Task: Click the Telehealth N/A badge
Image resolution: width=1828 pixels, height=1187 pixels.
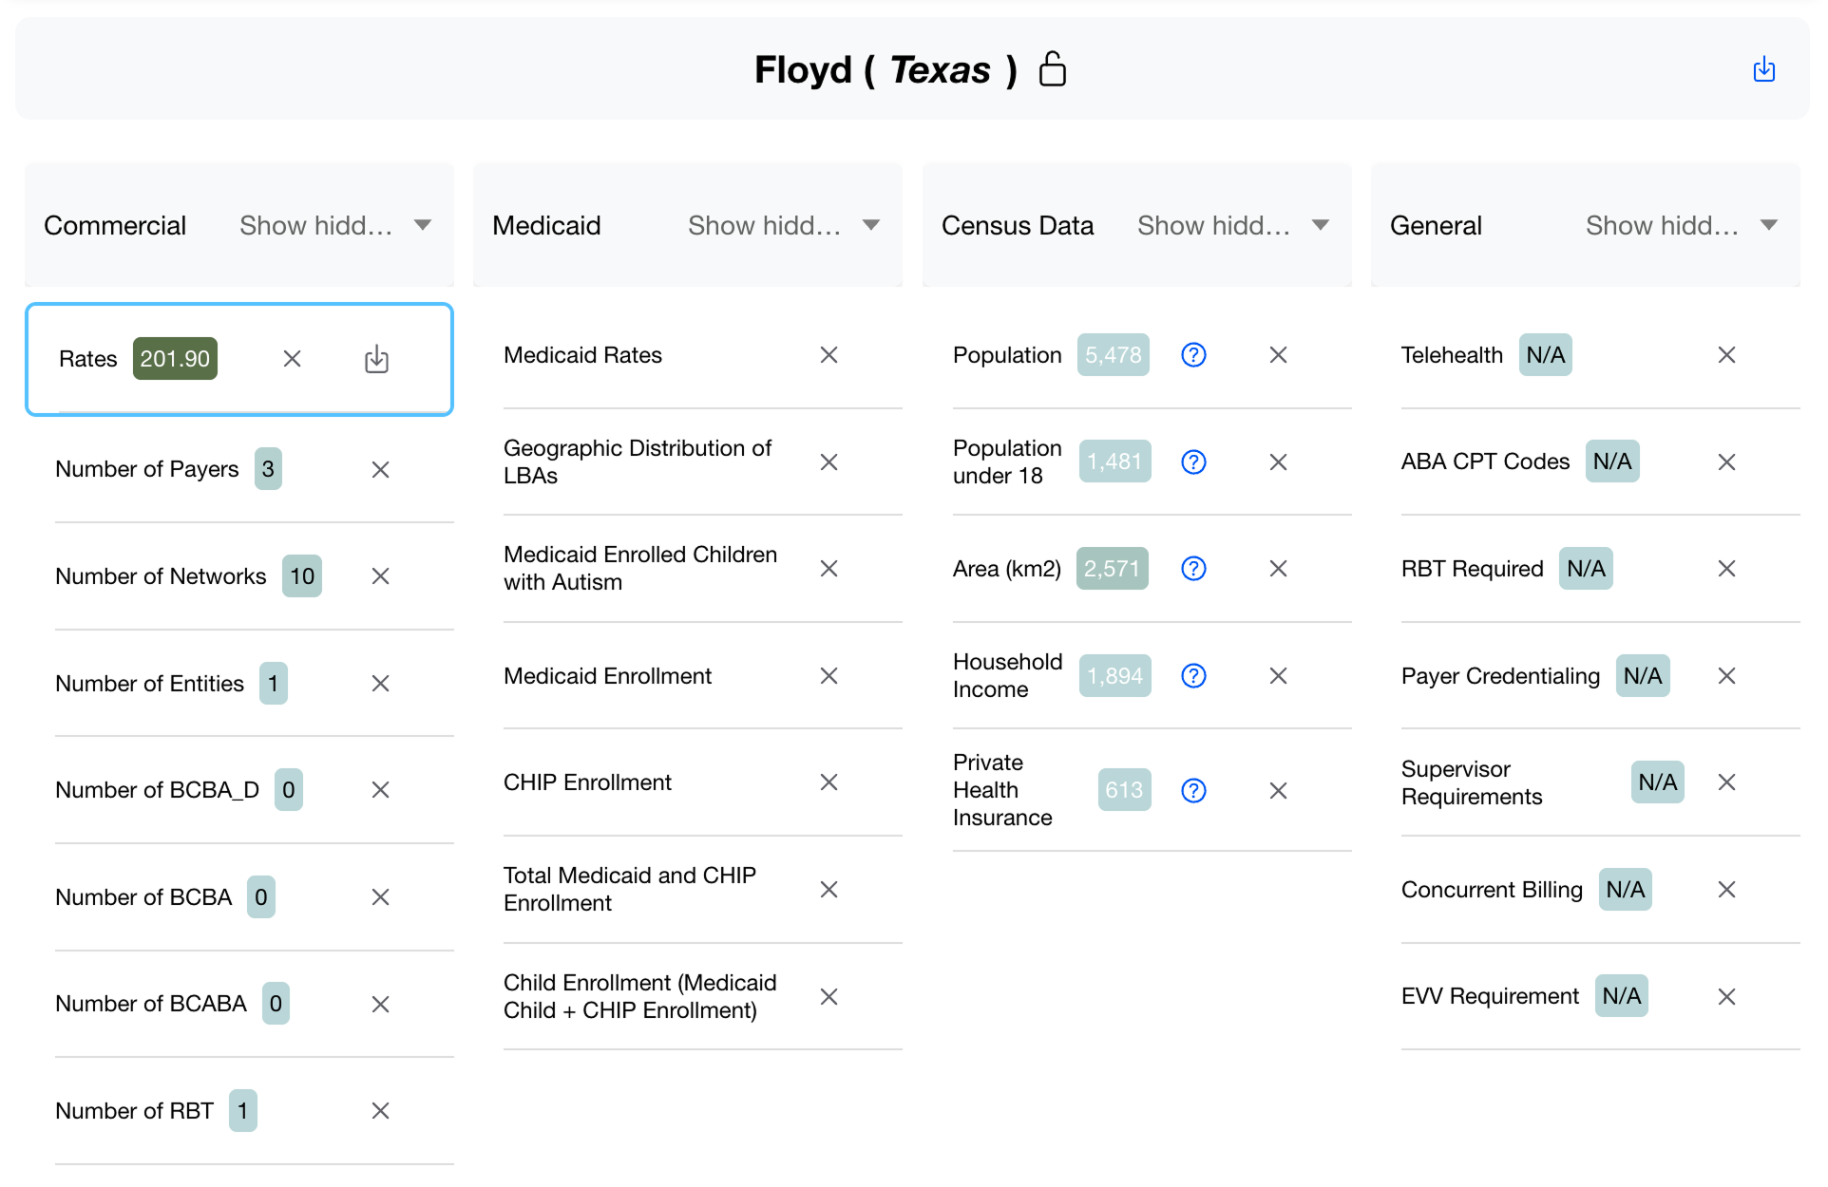Action: pos(1546,355)
